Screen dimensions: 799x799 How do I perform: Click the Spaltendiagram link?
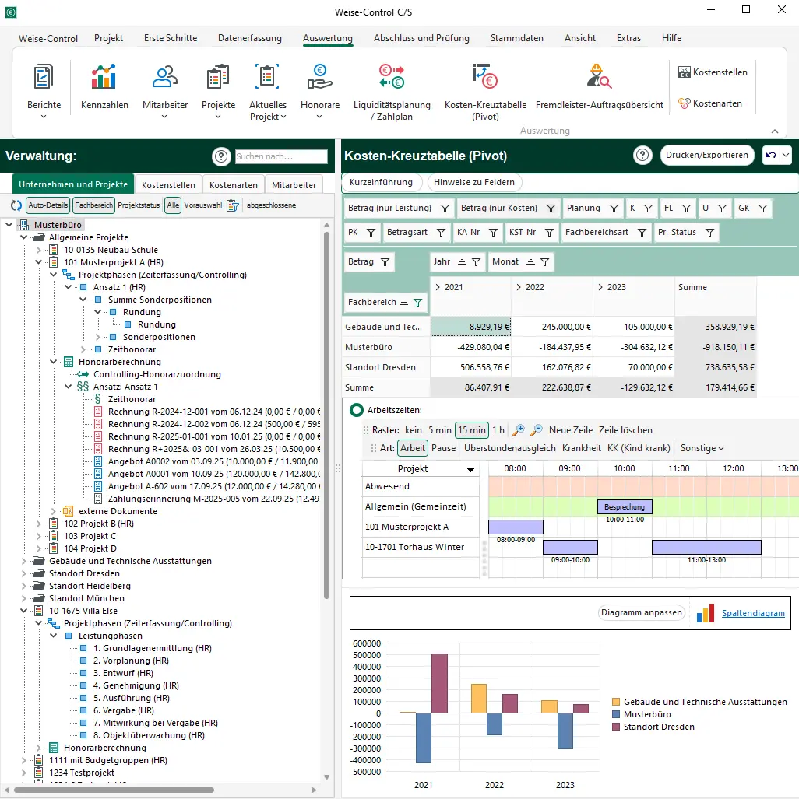pos(753,613)
